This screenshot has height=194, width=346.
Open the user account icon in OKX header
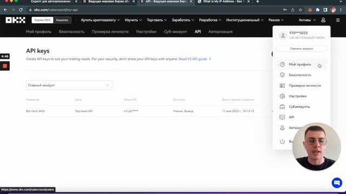pos(323,20)
